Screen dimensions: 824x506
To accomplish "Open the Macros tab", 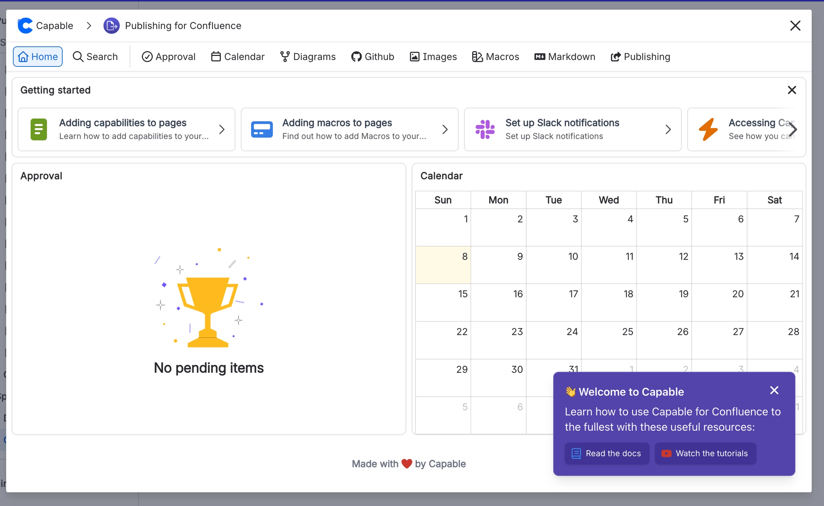I will tap(495, 57).
